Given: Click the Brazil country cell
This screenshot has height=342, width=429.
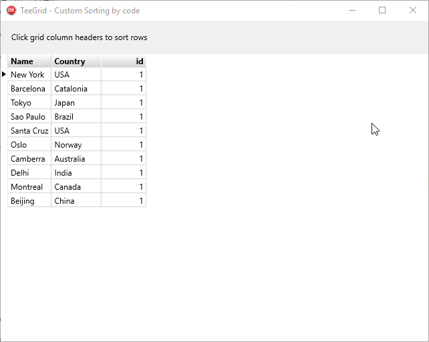Looking at the screenshot, I should (76, 116).
